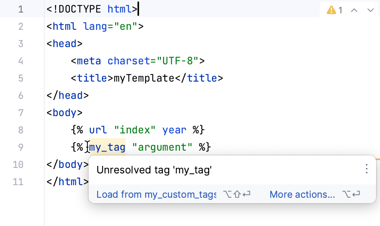Select the 'url' tag on line 8
This screenshot has height=226, width=380.
point(98,129)
